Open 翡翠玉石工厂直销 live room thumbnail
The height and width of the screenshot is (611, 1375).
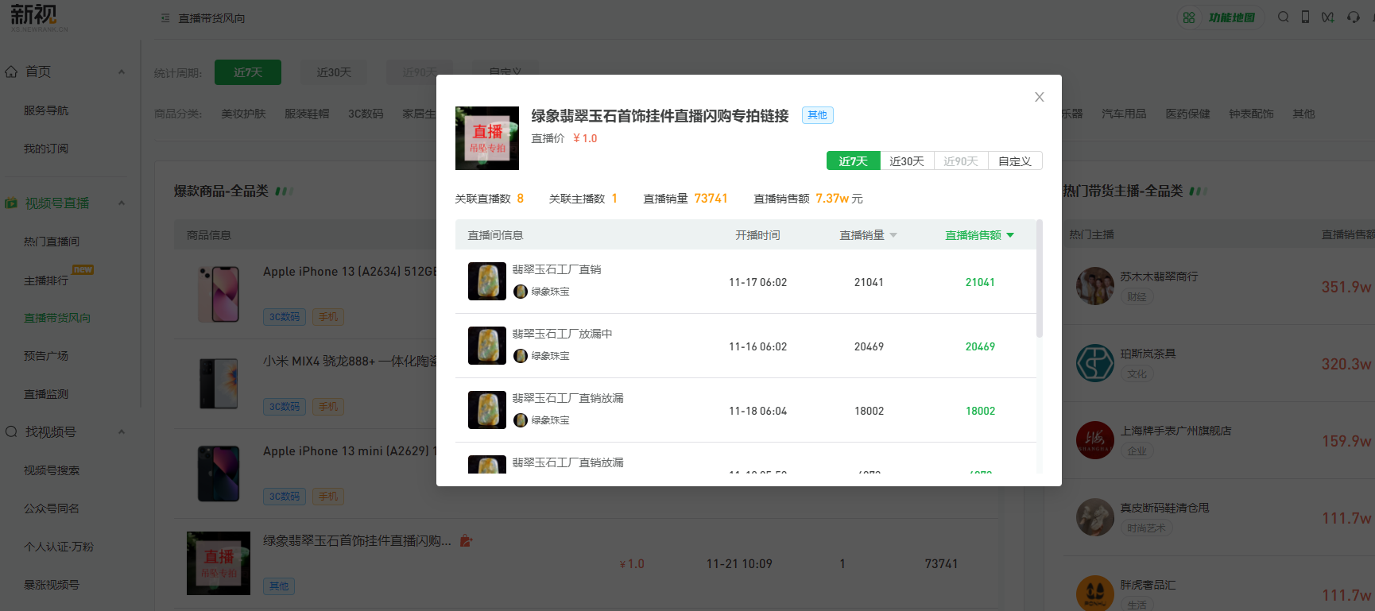pyautogui.click(x=487, y=281)
